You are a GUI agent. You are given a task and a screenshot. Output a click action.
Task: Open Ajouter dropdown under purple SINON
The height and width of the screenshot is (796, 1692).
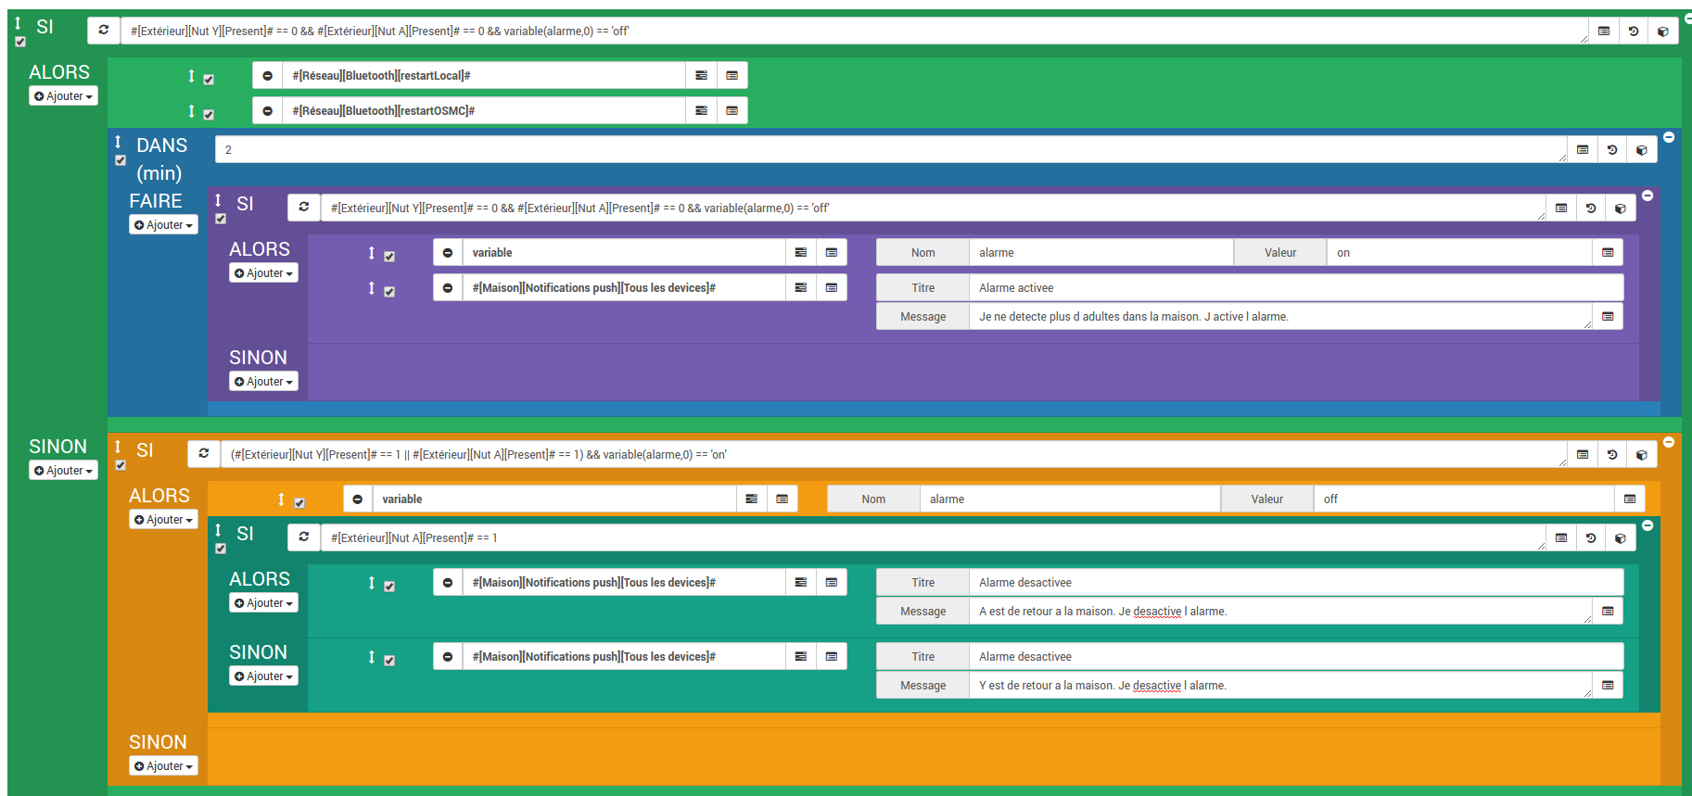(263, 382)
